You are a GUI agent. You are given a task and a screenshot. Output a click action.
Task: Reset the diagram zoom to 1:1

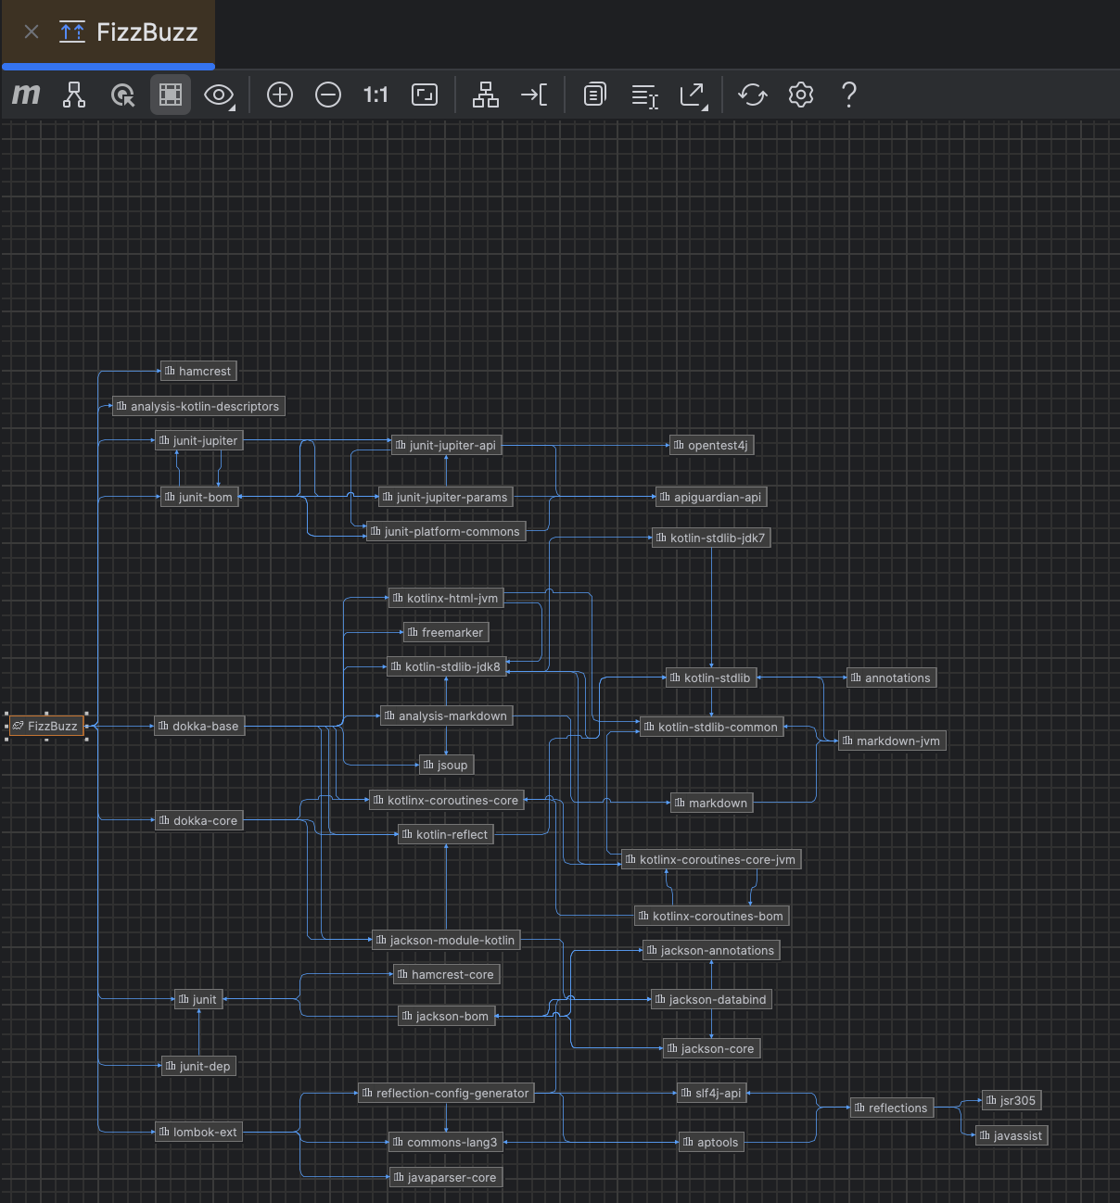click(x=375, y=94)
